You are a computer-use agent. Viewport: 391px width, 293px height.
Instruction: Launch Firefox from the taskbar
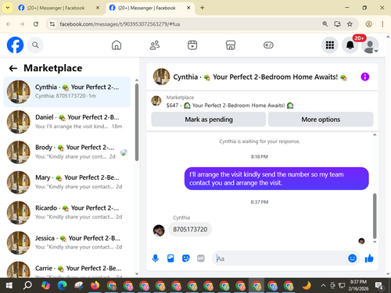point(95,286)
